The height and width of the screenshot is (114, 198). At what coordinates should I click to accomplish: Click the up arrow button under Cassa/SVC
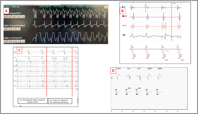click(6, 17)
